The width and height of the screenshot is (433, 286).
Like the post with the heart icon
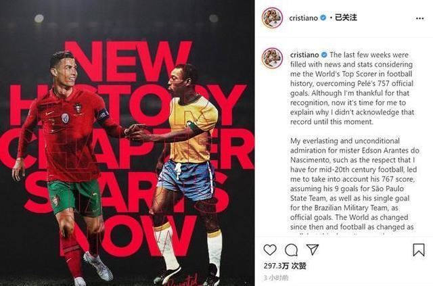click(270, 250)
